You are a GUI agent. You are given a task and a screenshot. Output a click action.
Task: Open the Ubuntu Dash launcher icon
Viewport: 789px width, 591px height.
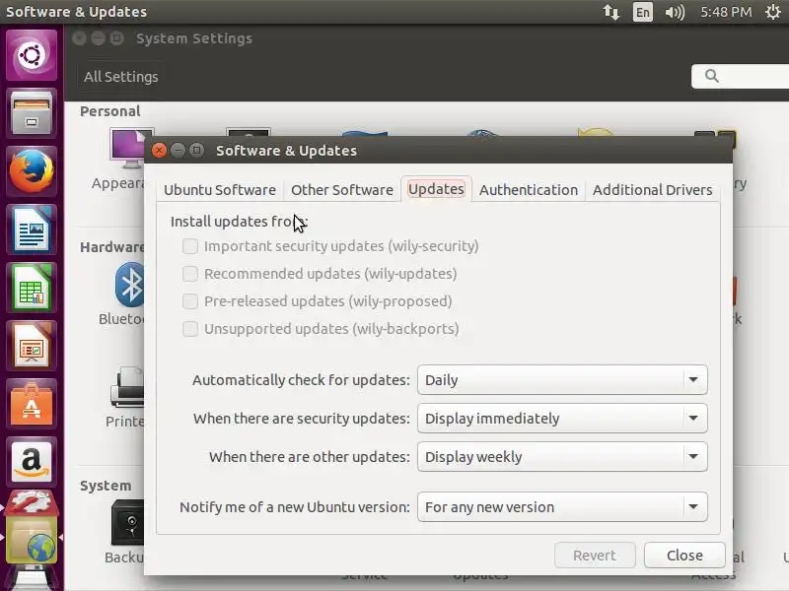[32, 55]
